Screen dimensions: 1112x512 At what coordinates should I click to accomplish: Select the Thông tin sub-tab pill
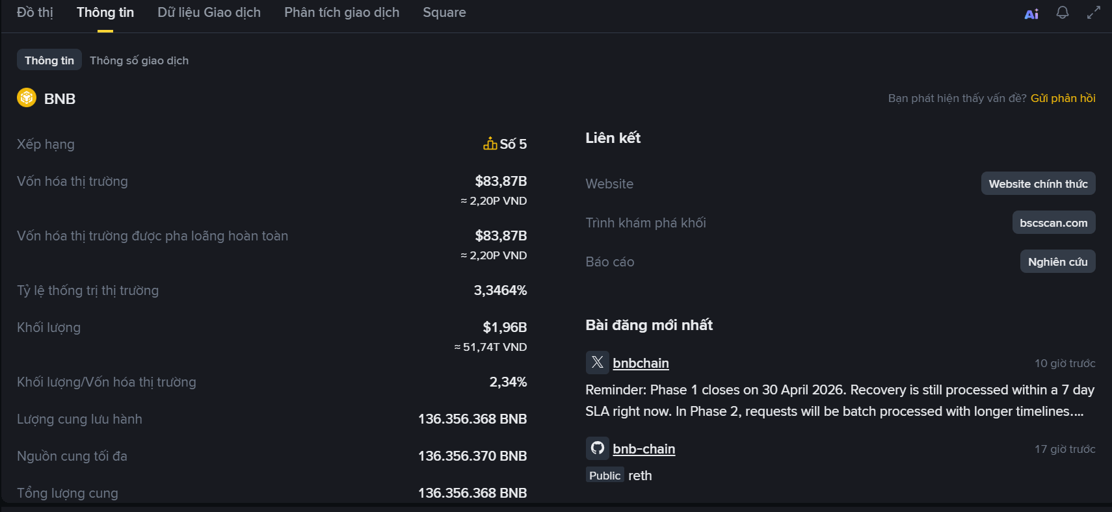49,60
